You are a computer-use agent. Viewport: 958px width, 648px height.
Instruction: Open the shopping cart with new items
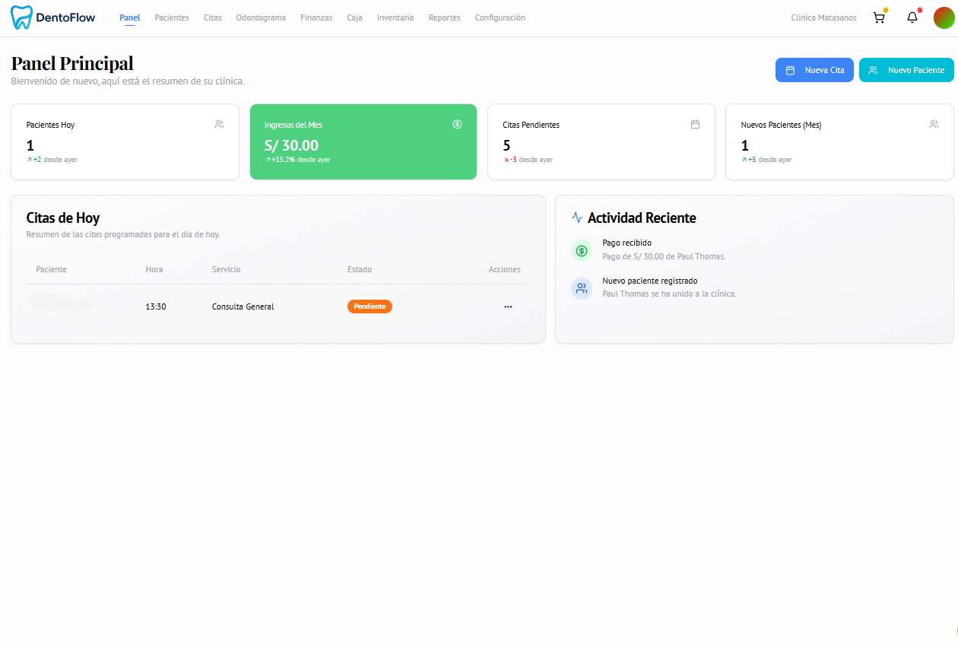[879, 17]
